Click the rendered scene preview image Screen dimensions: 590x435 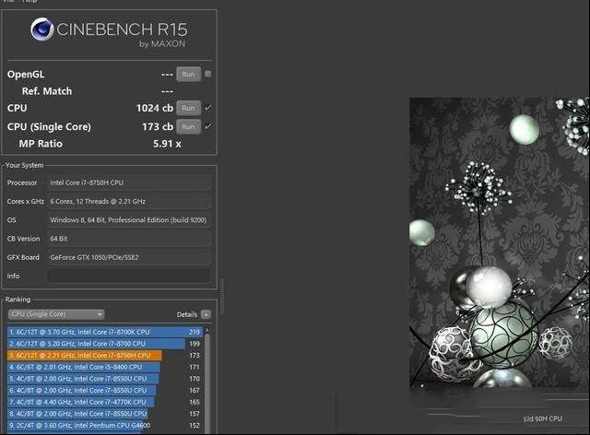pos(500,242)
